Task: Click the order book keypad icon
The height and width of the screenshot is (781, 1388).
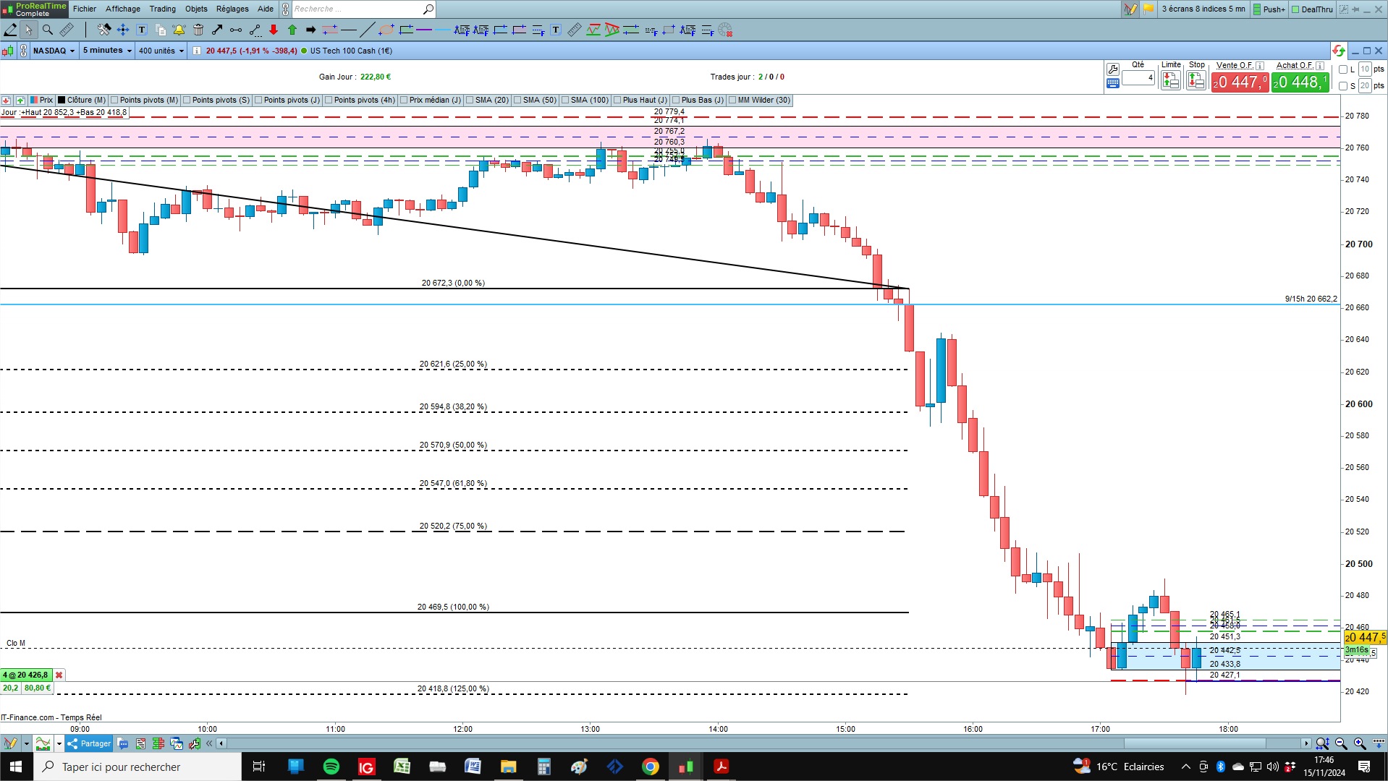Action: point(1112,83)
